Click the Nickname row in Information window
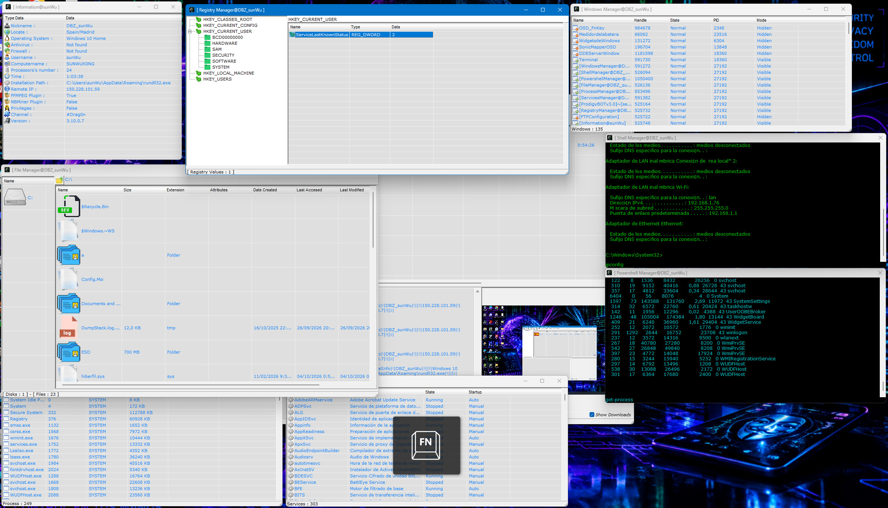This screenshot has width=888, height=508. (x=92, y=26)
